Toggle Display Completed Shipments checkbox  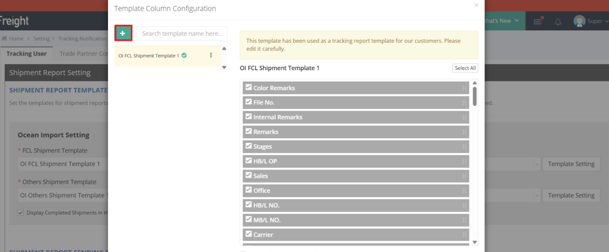pyautogui.click(x=21, y=213)
